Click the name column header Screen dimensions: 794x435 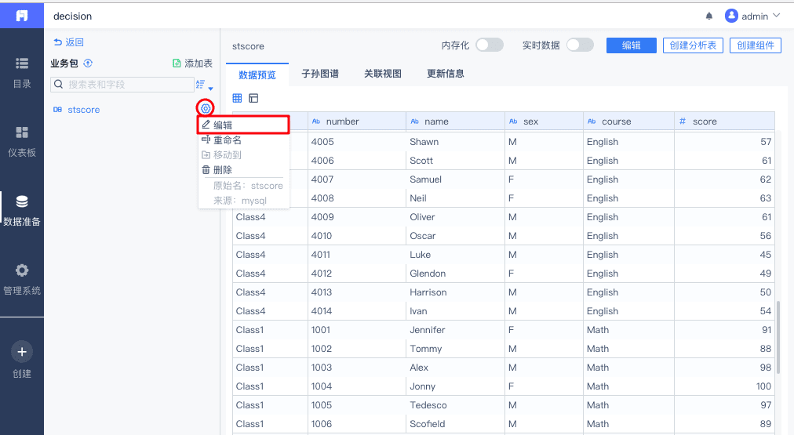(455, 121)
